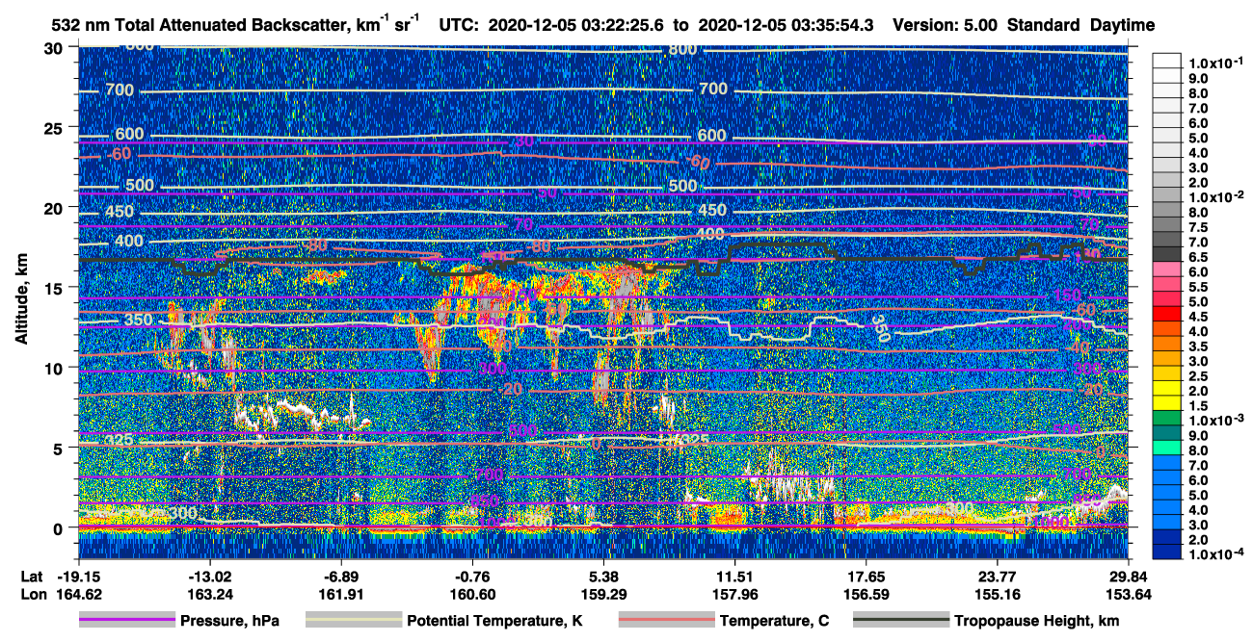Click the Lon row label
Image resolution: width=1253 pixels, height=642 pixels.
coord(33,594)
